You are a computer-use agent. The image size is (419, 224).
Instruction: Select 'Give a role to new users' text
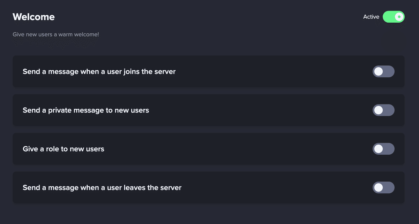(x=64, y=149)
